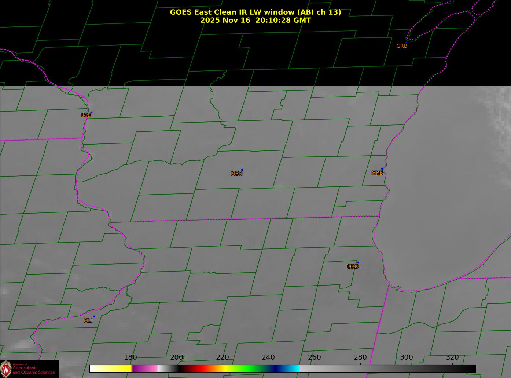Click the LSE station label
Image resolution: width=511 pixels, height=378 pixels.
86,115
